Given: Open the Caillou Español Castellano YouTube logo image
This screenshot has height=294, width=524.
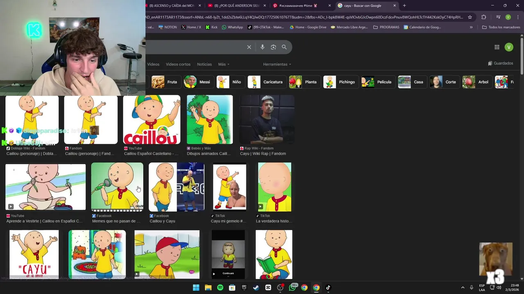Looking at the screenshot, I should 152,120.
